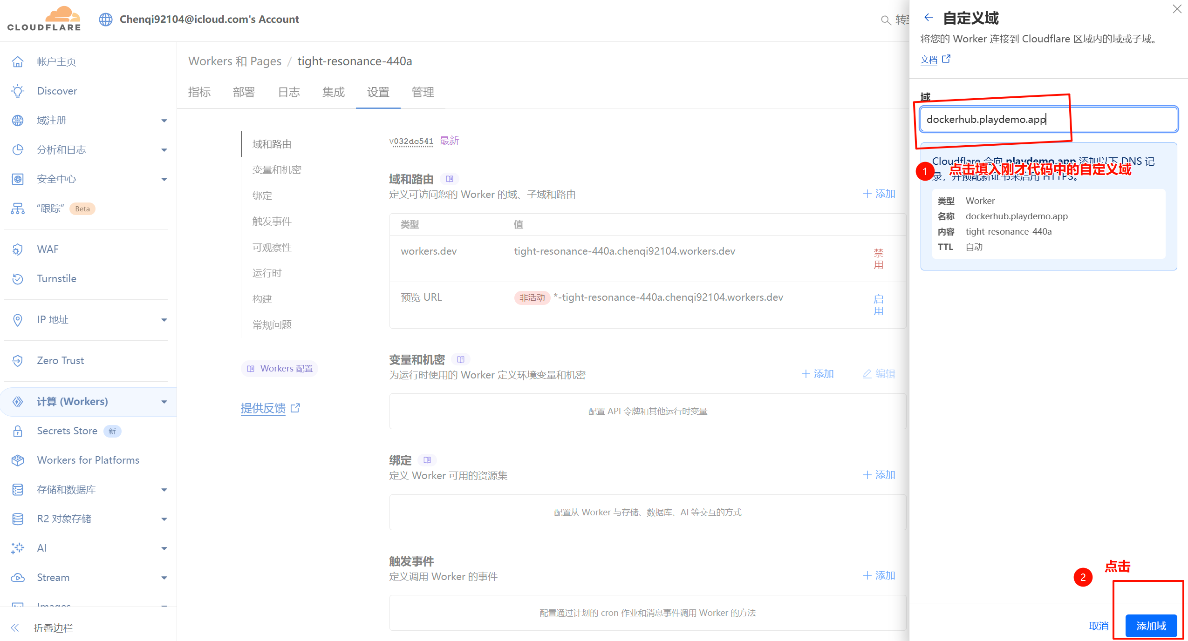
Task: Click the Stream cloud icon
Action: [x=18, y=577]
